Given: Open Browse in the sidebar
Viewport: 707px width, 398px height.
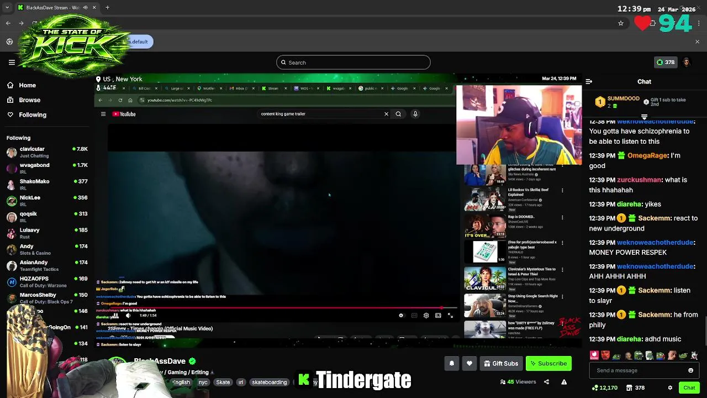Looking at the screenshot, I should coord(24,100).
